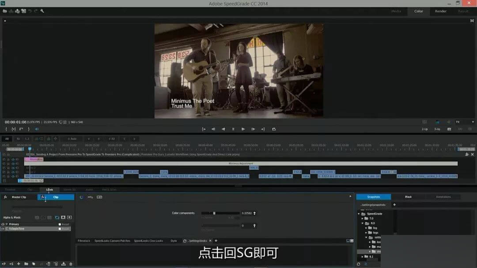Select the Master Clip button
Viewport: 477px width, 268px height.
[x=19, y=197]
